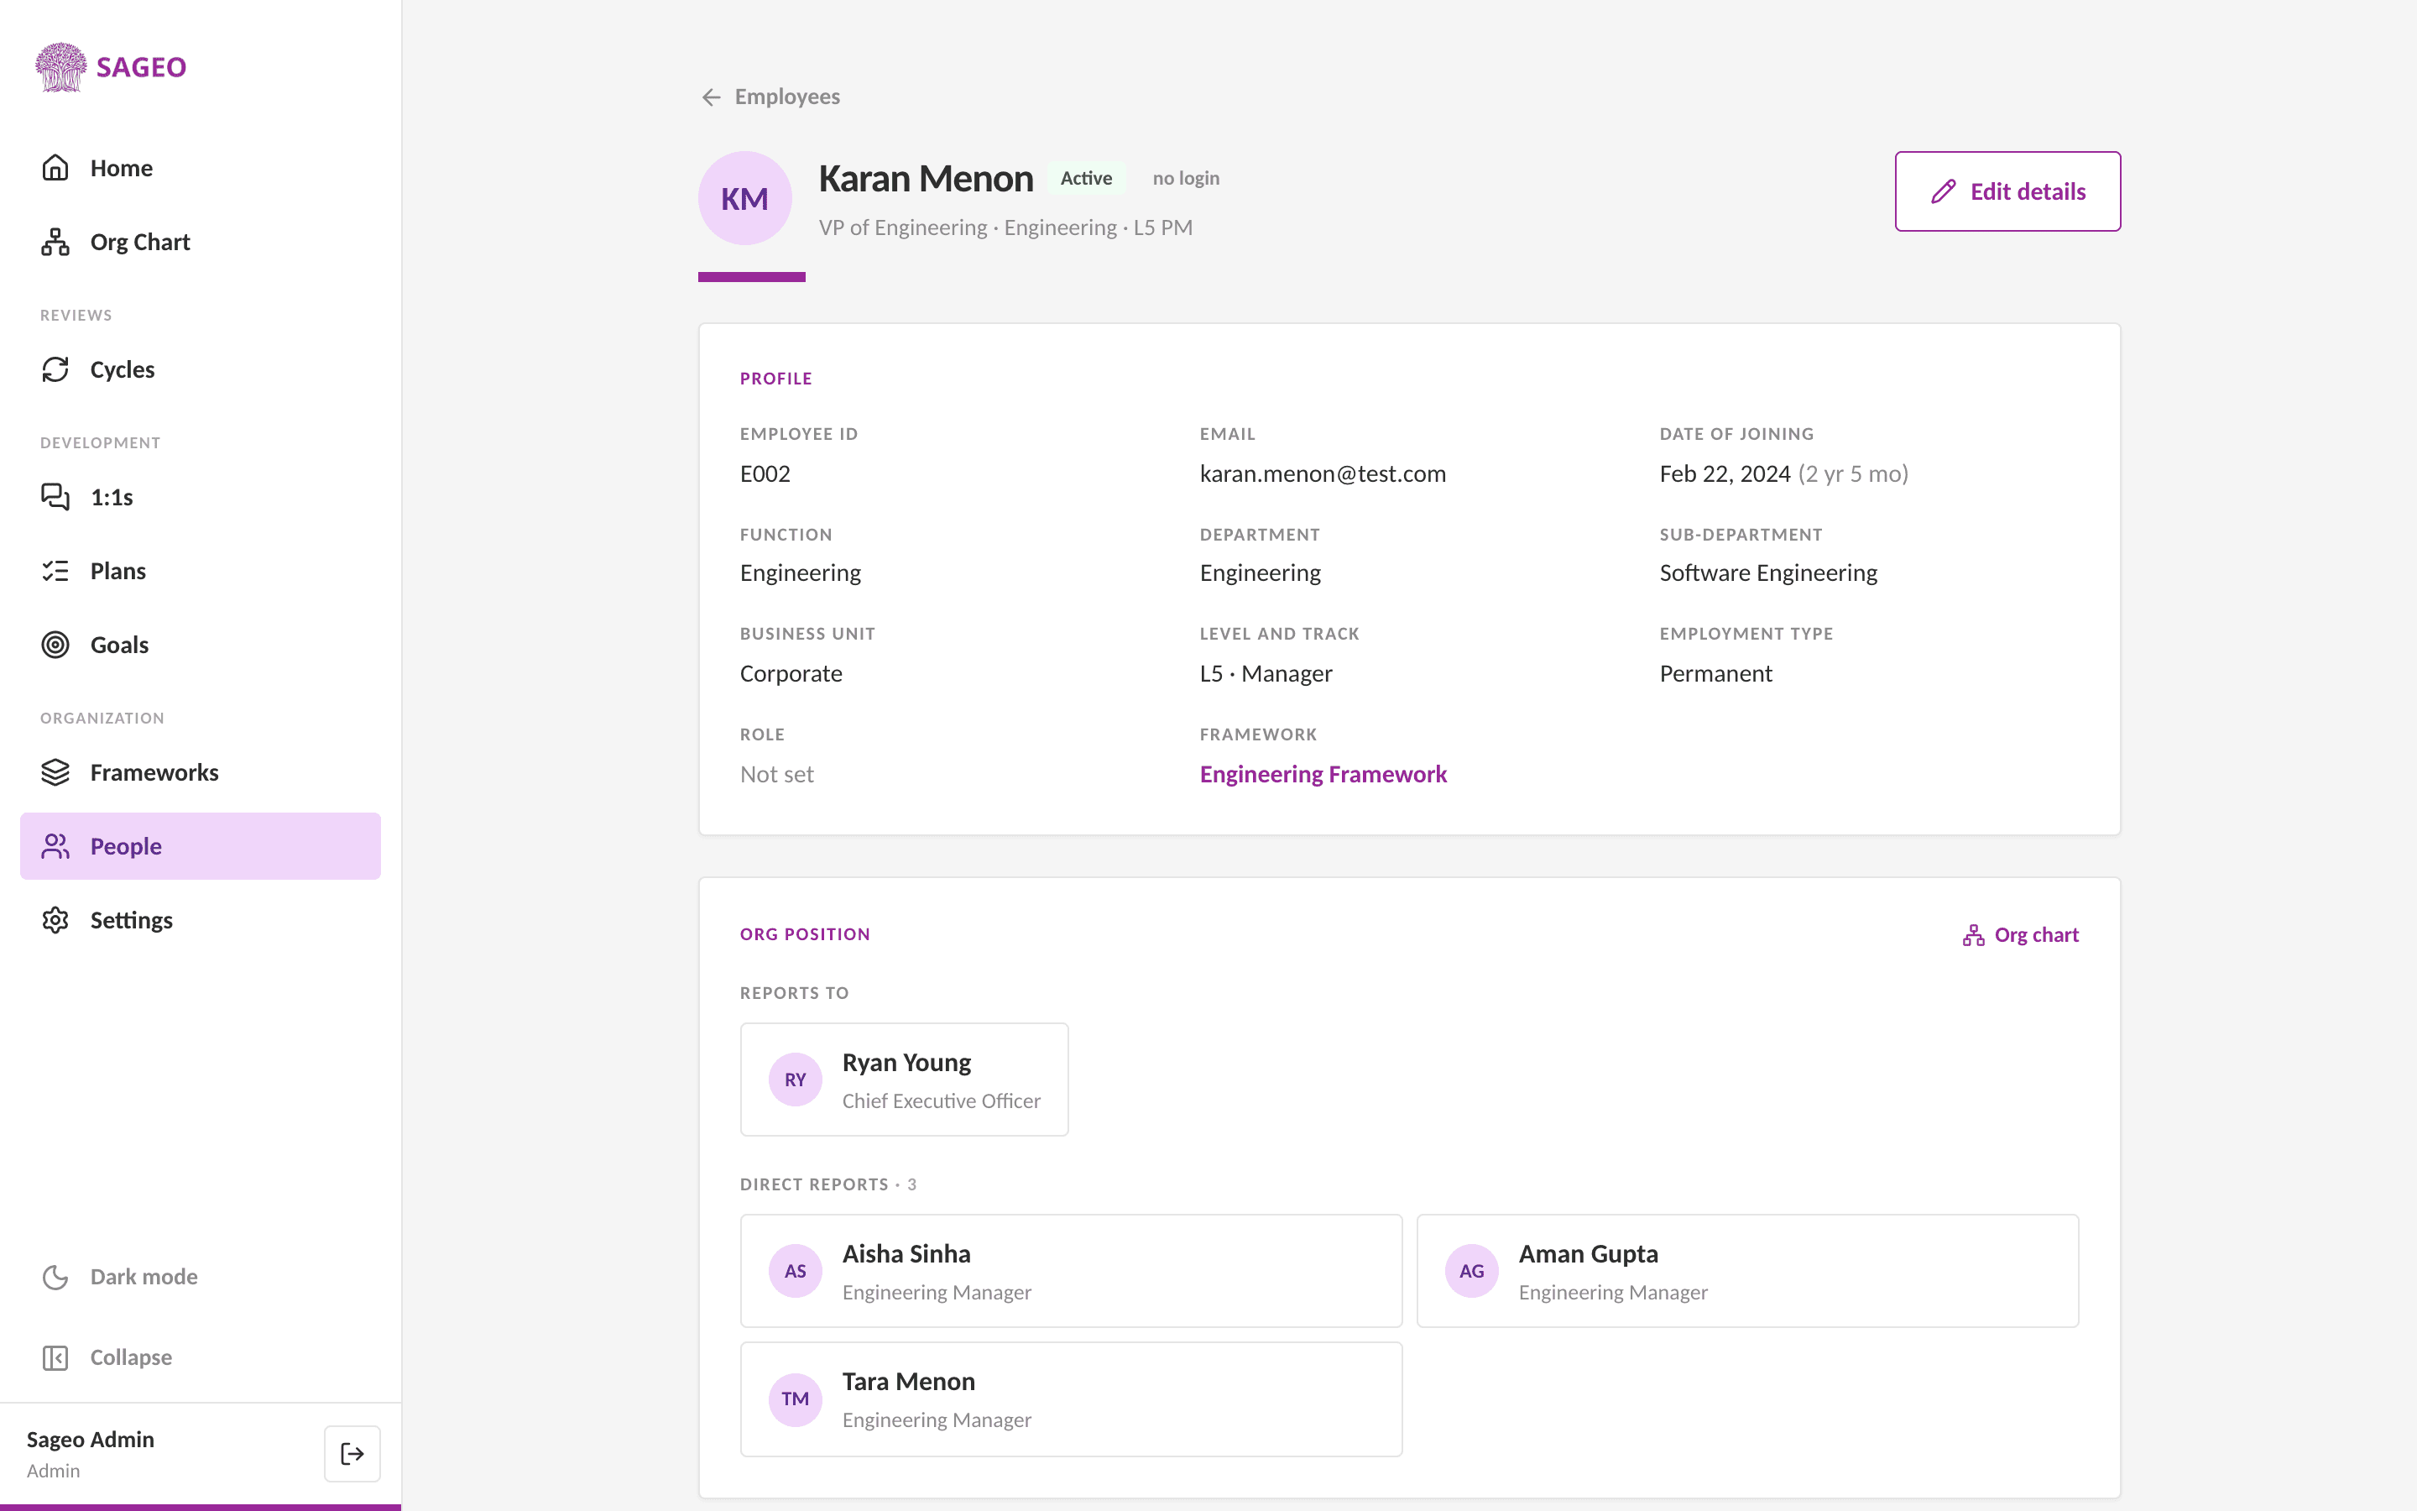Screen dimensions: 2417x1511
Task: Collapse the sidebar using Collapse label
Action: [131, 1358]
